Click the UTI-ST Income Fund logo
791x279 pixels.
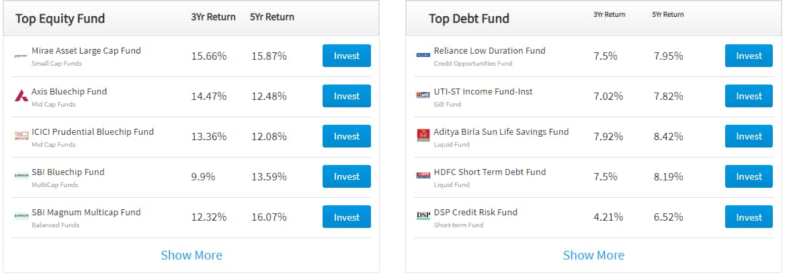click(x=423, y=95)
